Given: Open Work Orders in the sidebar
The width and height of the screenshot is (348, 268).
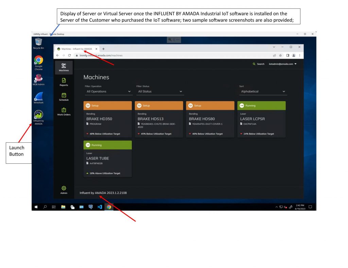Looking at the screenshot, I should pos(64,112).
